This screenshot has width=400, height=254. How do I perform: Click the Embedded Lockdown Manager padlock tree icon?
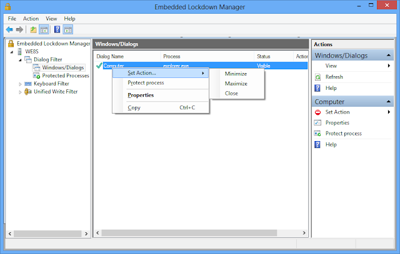click(11, 44)
